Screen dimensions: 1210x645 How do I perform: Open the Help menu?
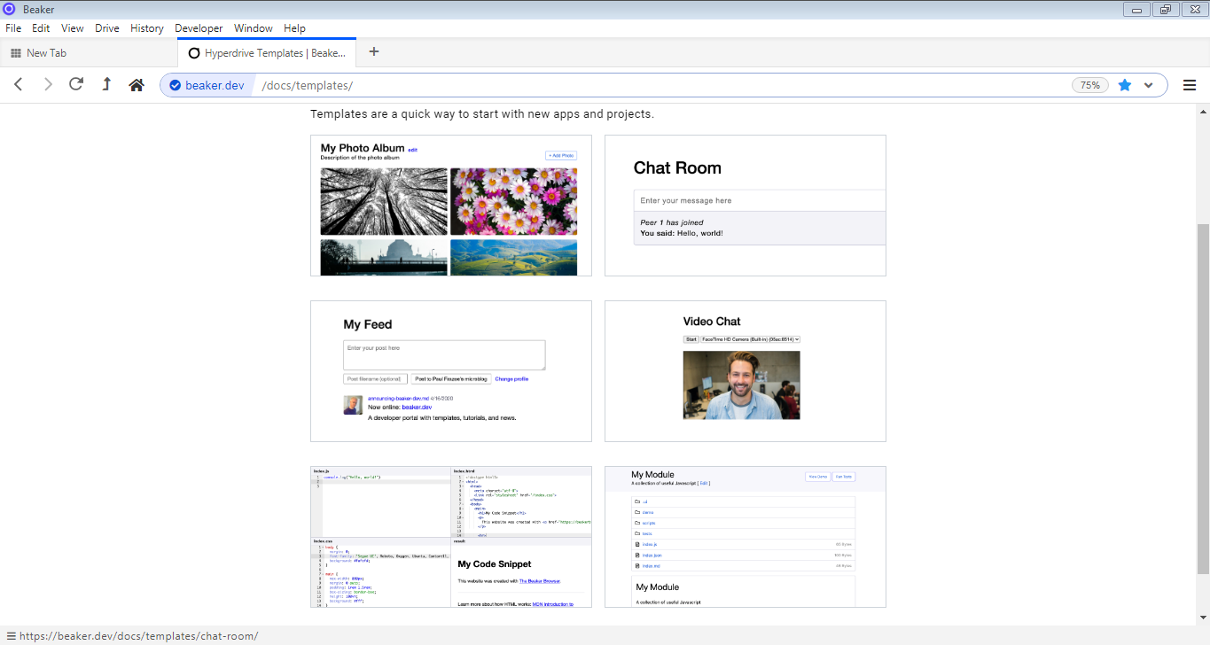coord(294,28)
